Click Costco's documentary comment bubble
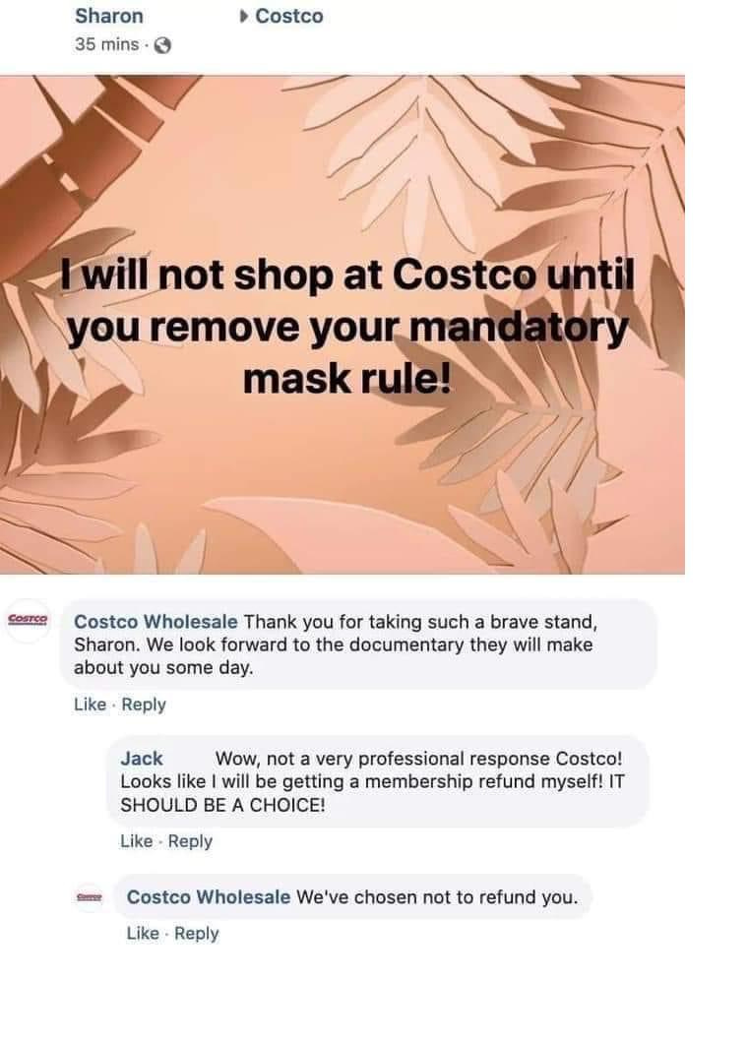 tap(358, 644)
